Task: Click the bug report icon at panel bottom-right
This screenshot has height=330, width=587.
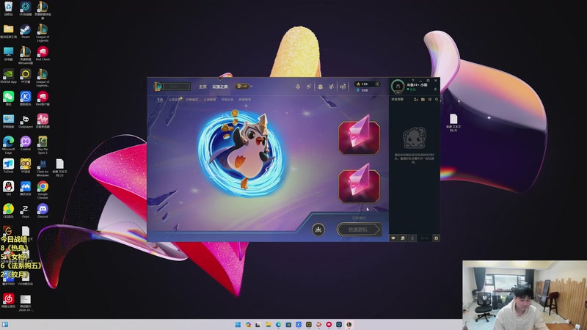Action: (x=436, y=238)
